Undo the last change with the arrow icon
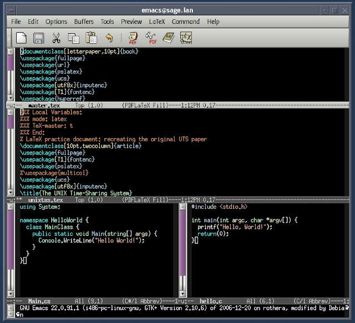This screenshot has height=323, width=355. (x=109, y=38)
